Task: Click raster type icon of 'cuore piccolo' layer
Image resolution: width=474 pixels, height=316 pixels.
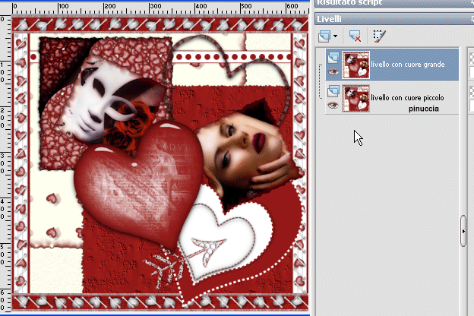Action: point(333,91)
